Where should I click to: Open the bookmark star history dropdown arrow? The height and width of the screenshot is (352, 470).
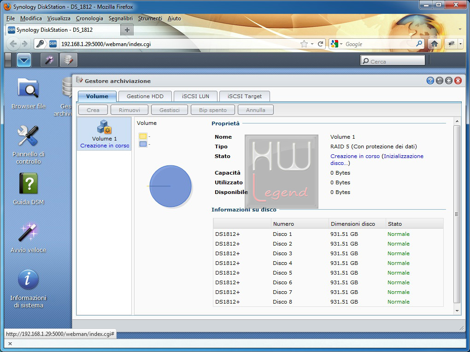coord(312,44)
